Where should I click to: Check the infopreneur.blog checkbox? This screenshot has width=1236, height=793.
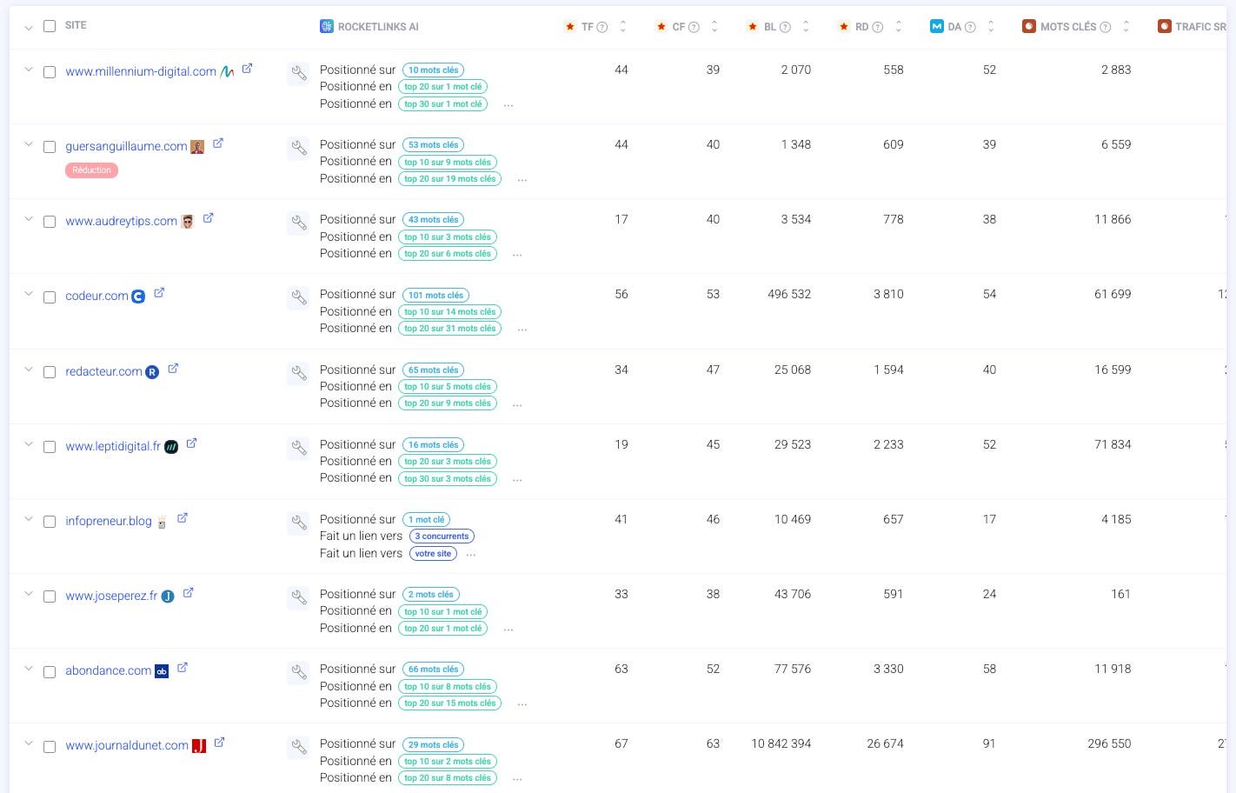(x=50, y=522)
